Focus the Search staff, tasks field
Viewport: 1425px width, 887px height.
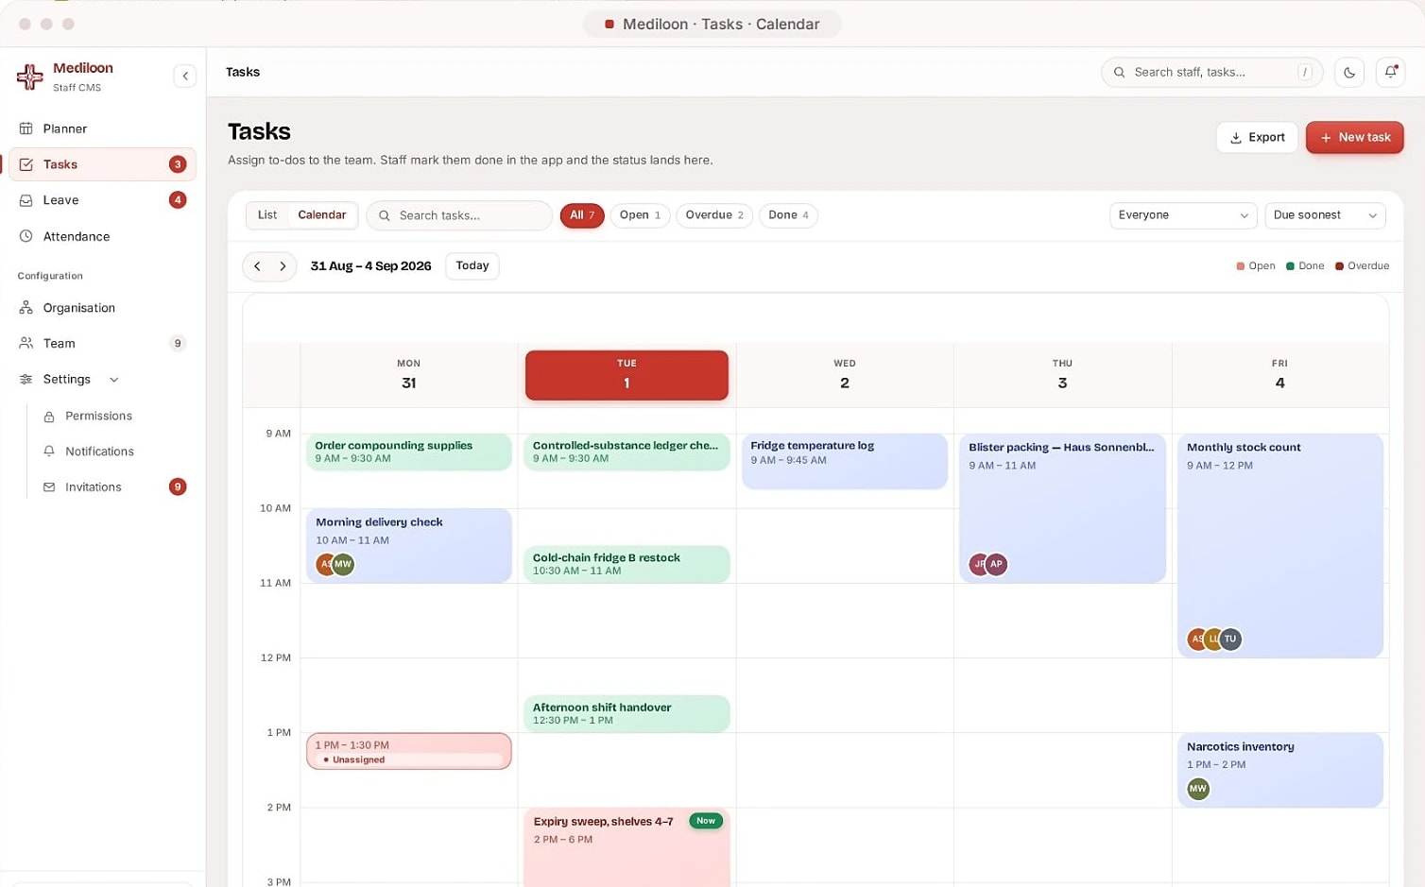[x=1211, y=72]
